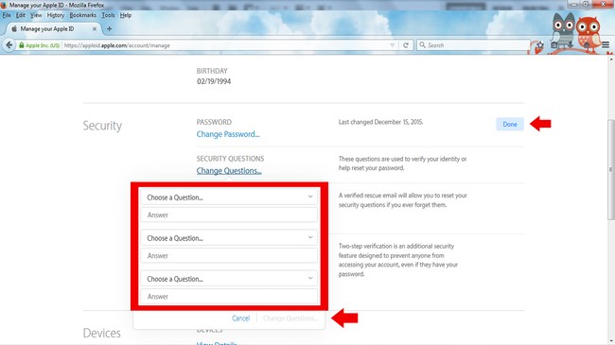The height and width of the screenshot is (345, 615).
Task: Close the Manage your Apple ID tab
Action: (94, 28)
